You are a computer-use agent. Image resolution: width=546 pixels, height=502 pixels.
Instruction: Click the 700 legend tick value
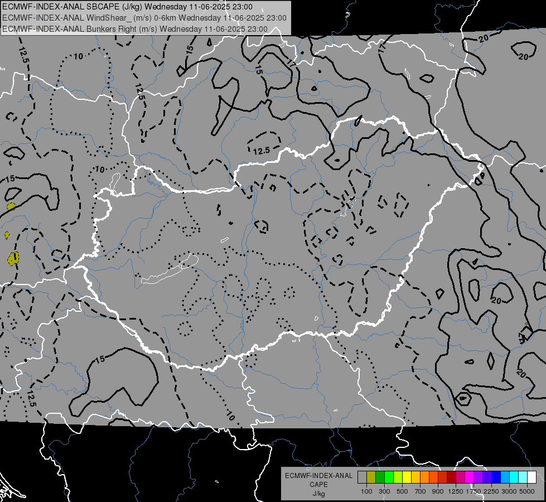(420, 491)
